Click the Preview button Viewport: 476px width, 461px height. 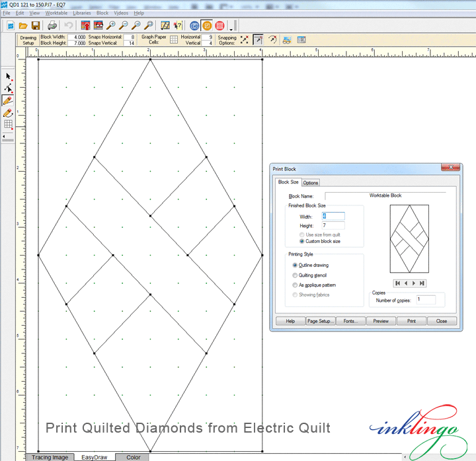pos(381,321)
